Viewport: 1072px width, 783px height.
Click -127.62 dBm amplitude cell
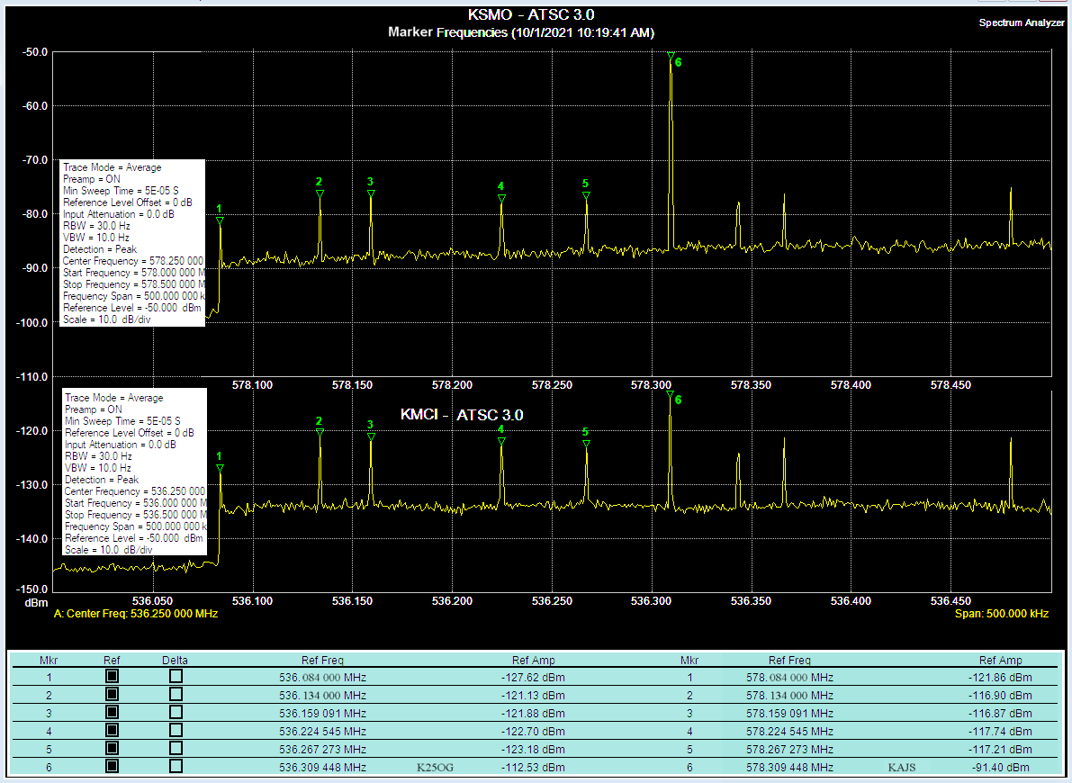point(533,677)
